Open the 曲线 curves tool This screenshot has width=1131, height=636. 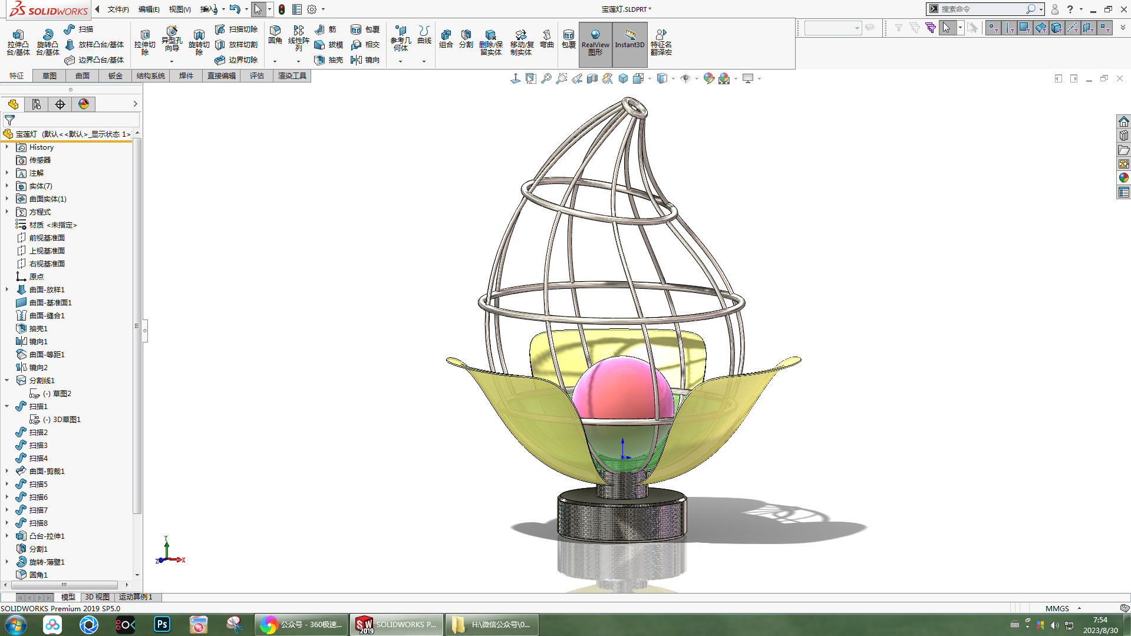424,35
